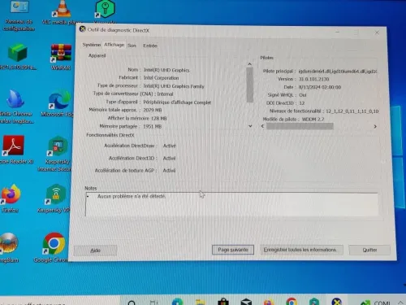Click total memory value '2079 MB'
The width and height of the screenshot is (406, 305).
(x=152, y=110)
